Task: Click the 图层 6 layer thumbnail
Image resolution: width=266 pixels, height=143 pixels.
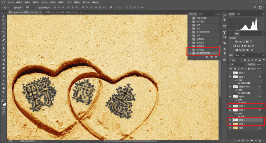Action: pos(235,120)
